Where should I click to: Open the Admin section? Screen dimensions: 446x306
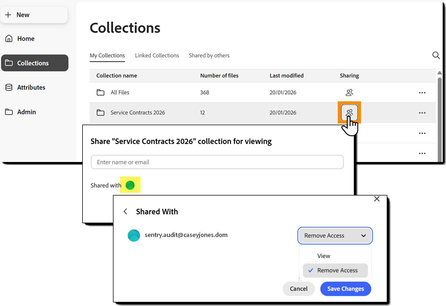(26, 112)
